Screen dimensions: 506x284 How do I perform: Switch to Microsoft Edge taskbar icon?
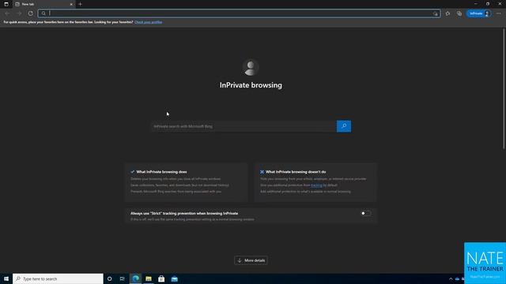(136, 278)
